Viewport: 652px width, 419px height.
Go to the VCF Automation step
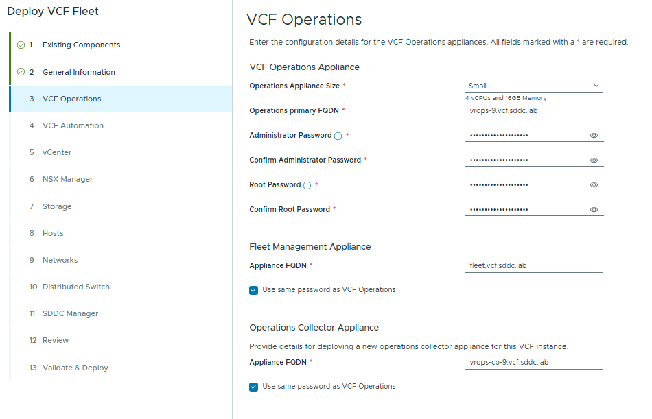pos(73,125)
